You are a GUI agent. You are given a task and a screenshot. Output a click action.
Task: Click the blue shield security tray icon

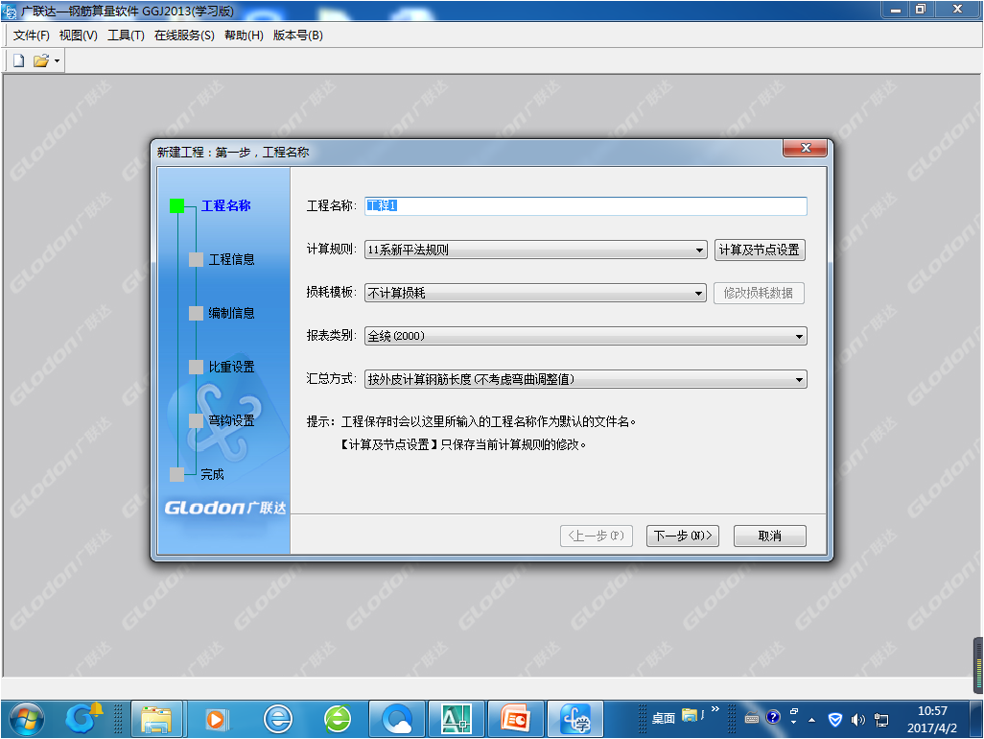835,720
